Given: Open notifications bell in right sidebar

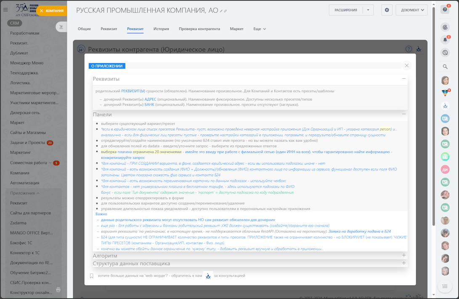Looking at the screenshot, I should [x=445, y=40].
